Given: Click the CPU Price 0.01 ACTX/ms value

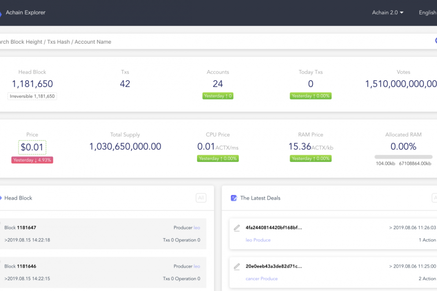Looking at the screenshot, I should (x=218, y=146).
